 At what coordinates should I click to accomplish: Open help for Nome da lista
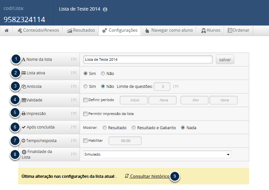point(74,59)
